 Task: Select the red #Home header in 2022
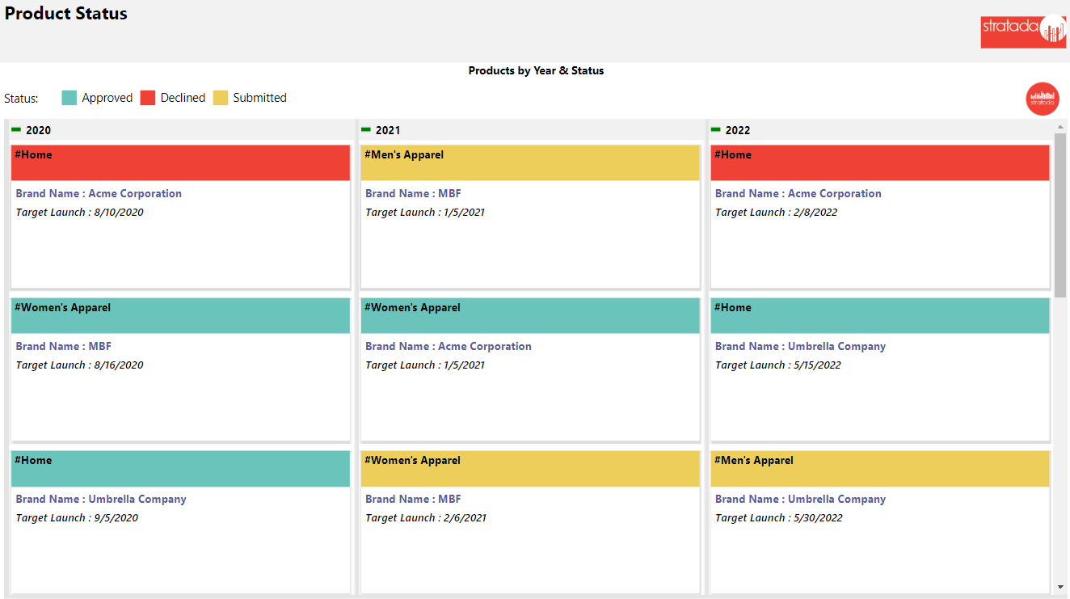(x=880, y=162)
